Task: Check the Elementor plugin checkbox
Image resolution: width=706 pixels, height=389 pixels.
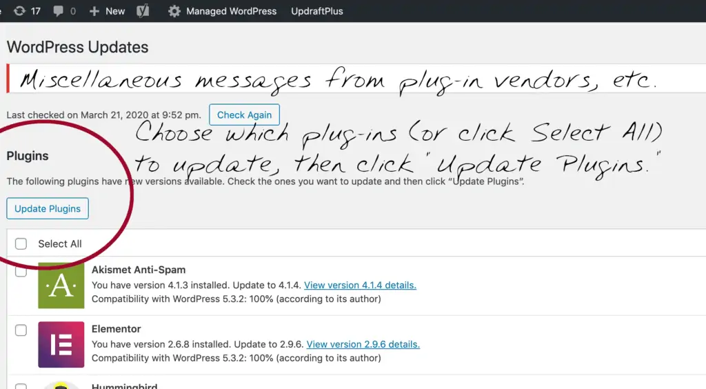Action: 21,330
